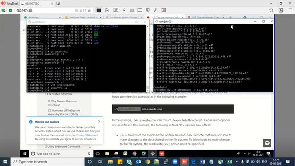
Task: Toggle favorite star for address 982997450
Action: point(89,10)
